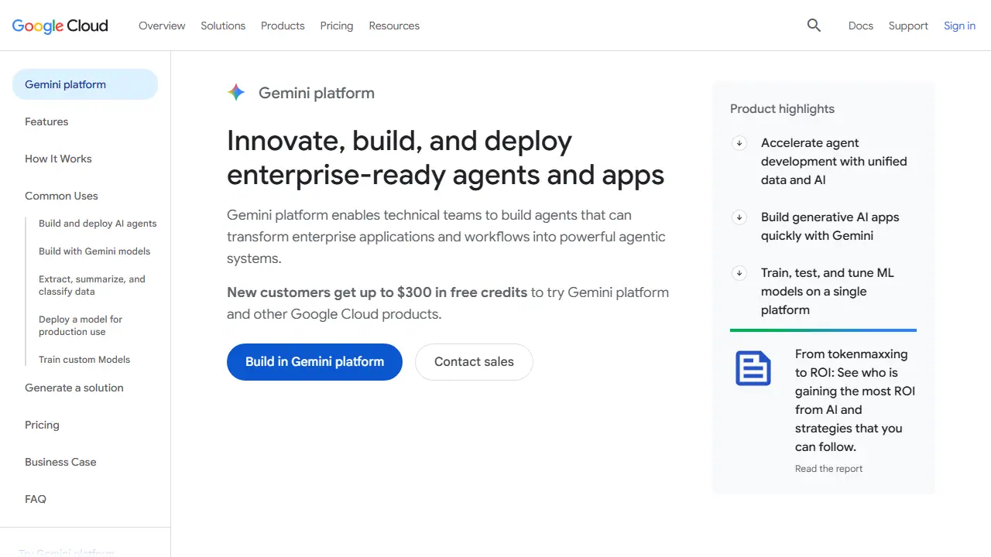Jump to Business Case section
This screenshot has height=557, width=991.
coord(60,462)
